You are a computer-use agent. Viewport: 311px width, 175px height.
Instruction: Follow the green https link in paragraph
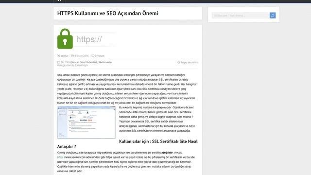pos(61,157)
